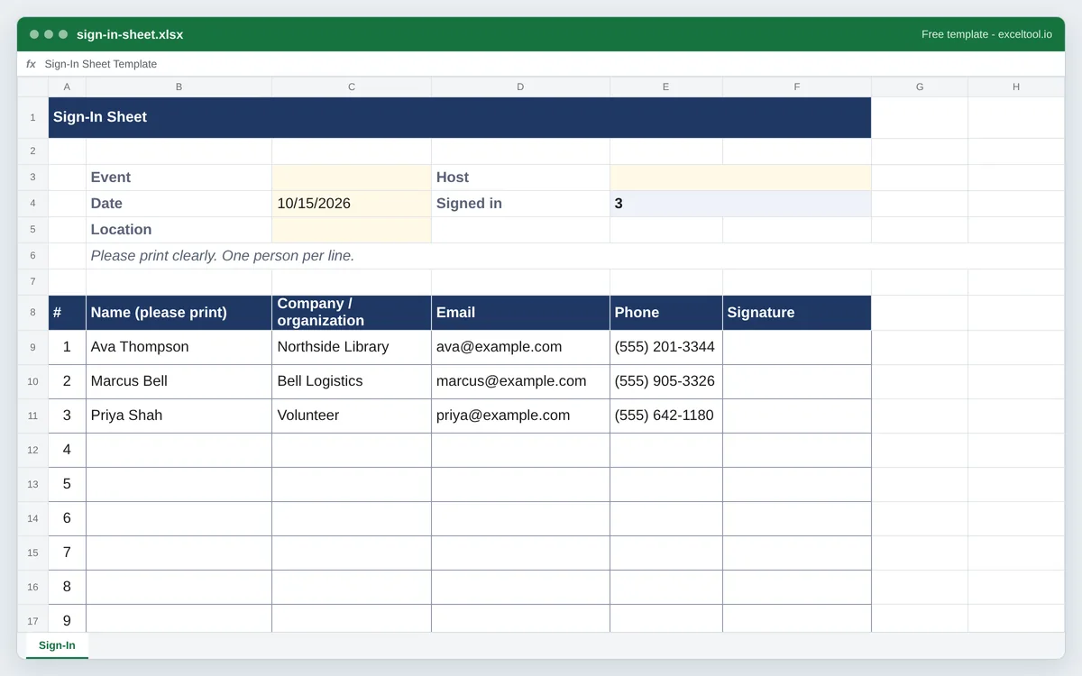Select the # column heading cell
1082x676 pixels.
67,313
